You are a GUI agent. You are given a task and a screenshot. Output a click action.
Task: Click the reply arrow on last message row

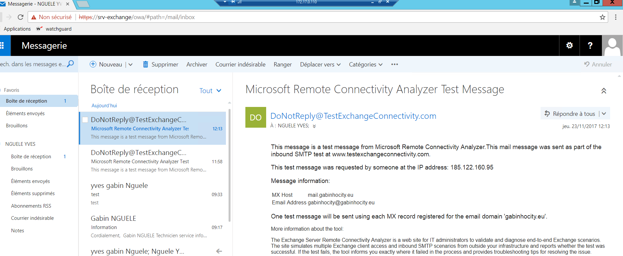[219, 251]
